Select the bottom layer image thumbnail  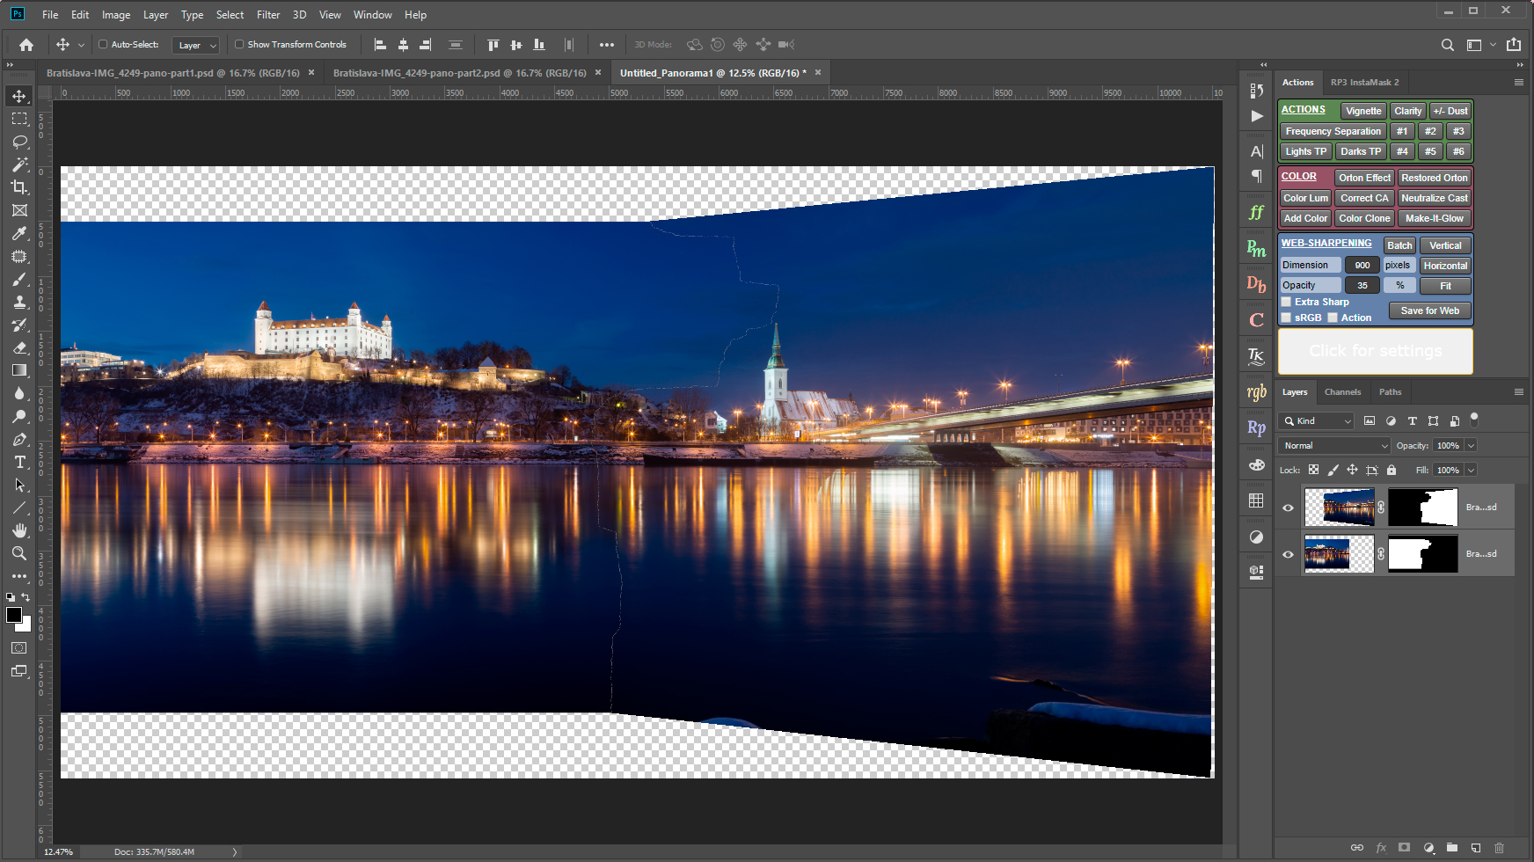(x=1339, y=554)
